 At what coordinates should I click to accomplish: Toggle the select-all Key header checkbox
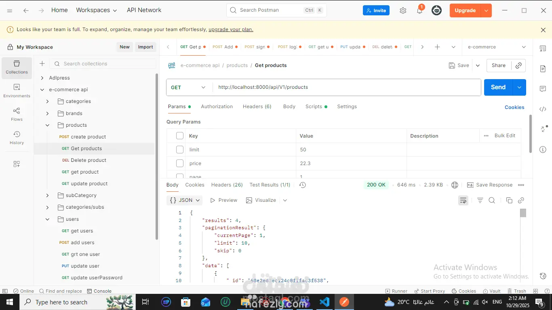[180, 136]
